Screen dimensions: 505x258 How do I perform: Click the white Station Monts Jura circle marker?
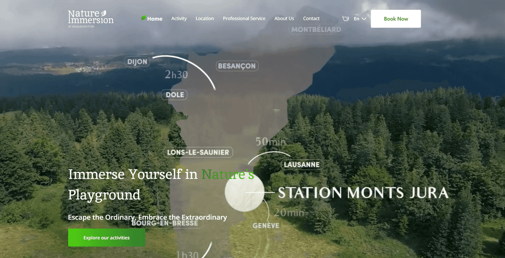(x=244, y=192)
